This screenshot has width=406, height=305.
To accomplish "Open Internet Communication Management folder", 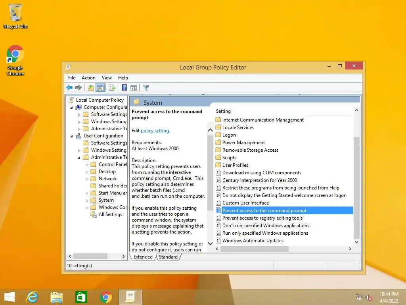I will 263,120.
